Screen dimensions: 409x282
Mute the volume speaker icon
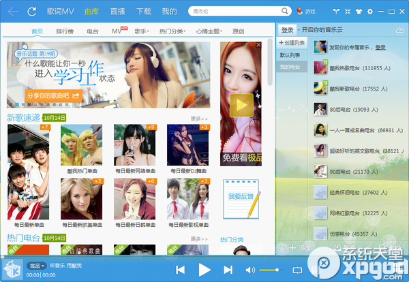(250, 270)
